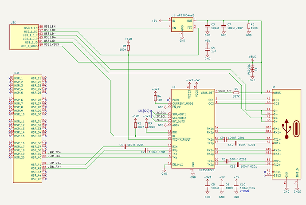The width and height of the screenshot is (306, 205).
Task: Click capacitor C9 on the TX1n line
Action: click(225, 140)
